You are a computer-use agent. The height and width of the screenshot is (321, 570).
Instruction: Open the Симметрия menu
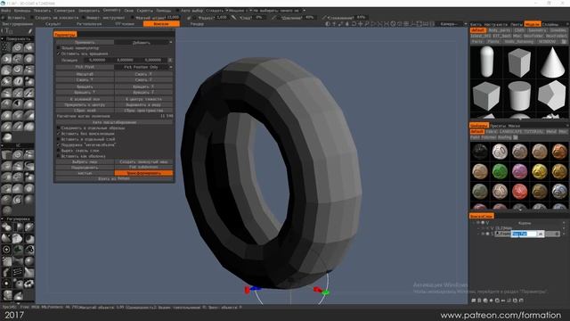[x=64, y=11]
